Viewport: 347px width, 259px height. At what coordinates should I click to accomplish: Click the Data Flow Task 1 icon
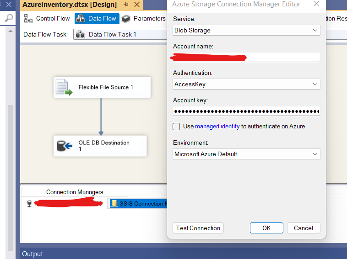point(80,34)
